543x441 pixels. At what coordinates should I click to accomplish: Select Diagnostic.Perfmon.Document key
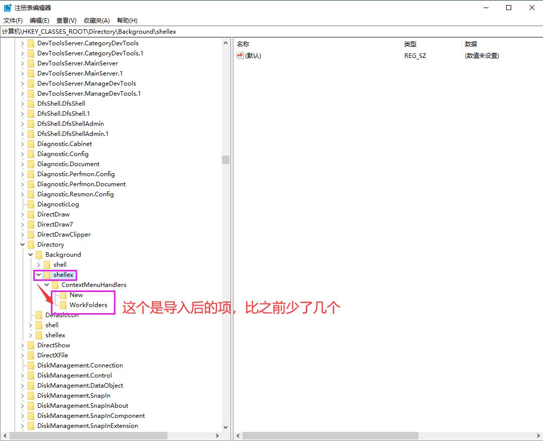81,184
